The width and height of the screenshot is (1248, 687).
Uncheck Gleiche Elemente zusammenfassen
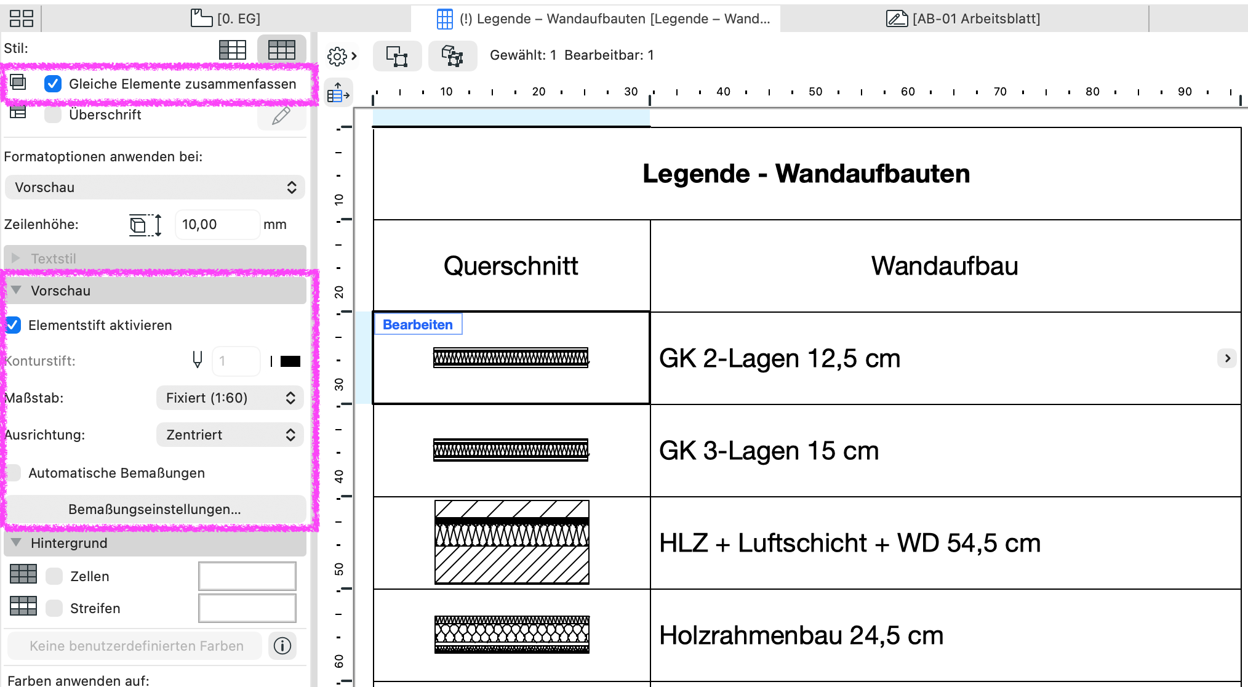tap(53, 84)
